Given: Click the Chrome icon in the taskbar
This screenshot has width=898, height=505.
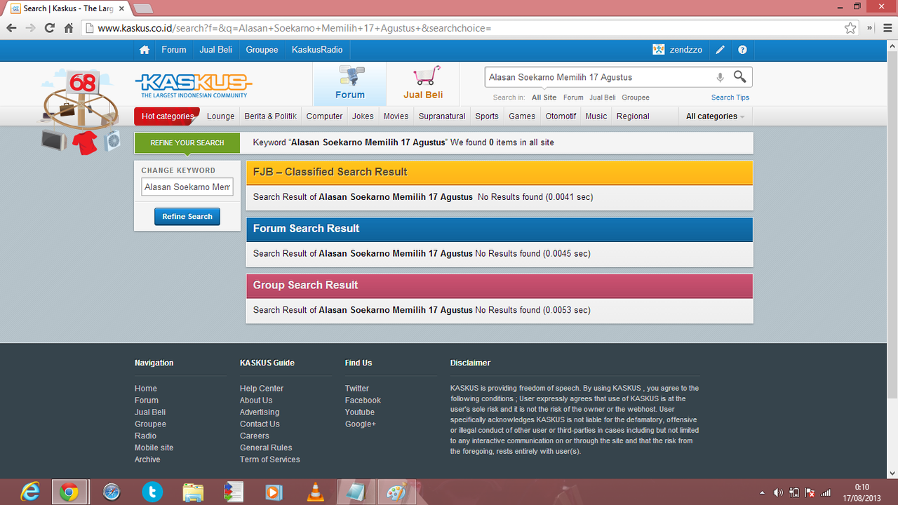Looking at the screenshot, I should 69,492.
